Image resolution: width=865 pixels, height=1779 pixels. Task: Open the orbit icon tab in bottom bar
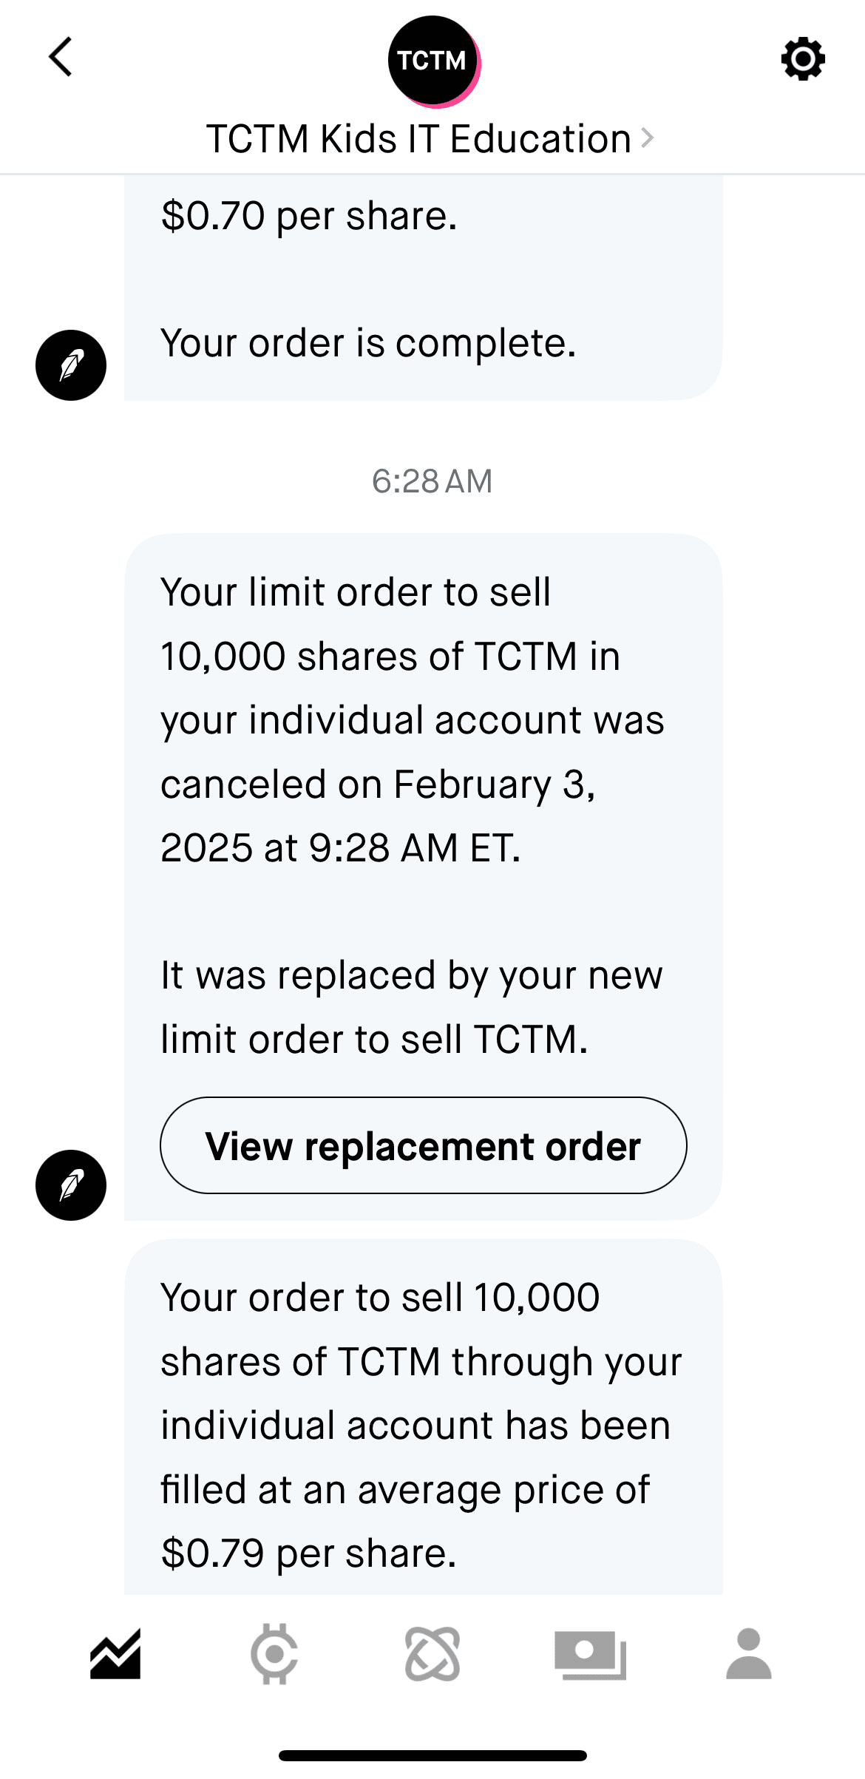coord(432,1653)
